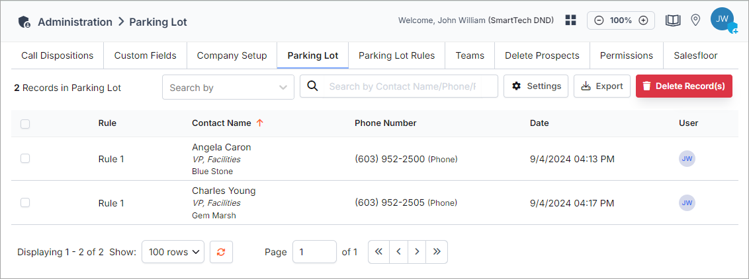Open the Salesfloor tab
This screenshot has width=749, height=279.
[x=695, y=55]
